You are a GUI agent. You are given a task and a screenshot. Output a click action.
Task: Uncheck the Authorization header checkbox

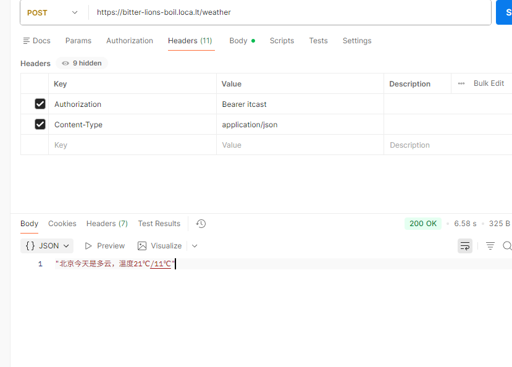pos(40,104)
